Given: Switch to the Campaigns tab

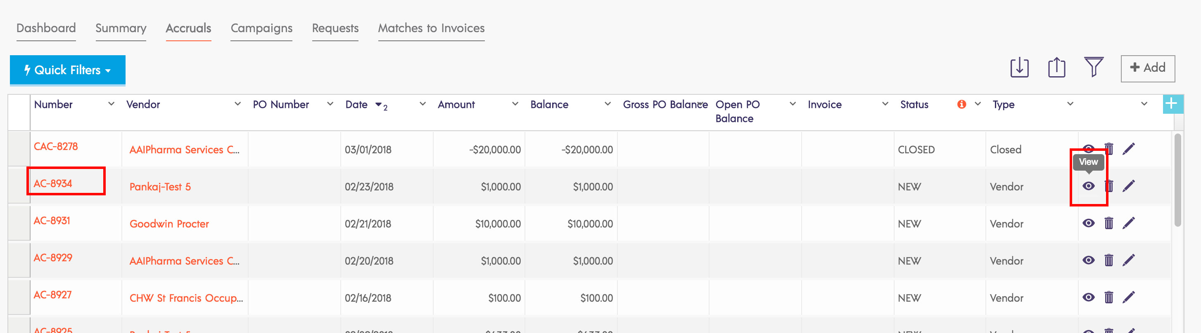Looking at the screenshot, I should pos(261,28).
